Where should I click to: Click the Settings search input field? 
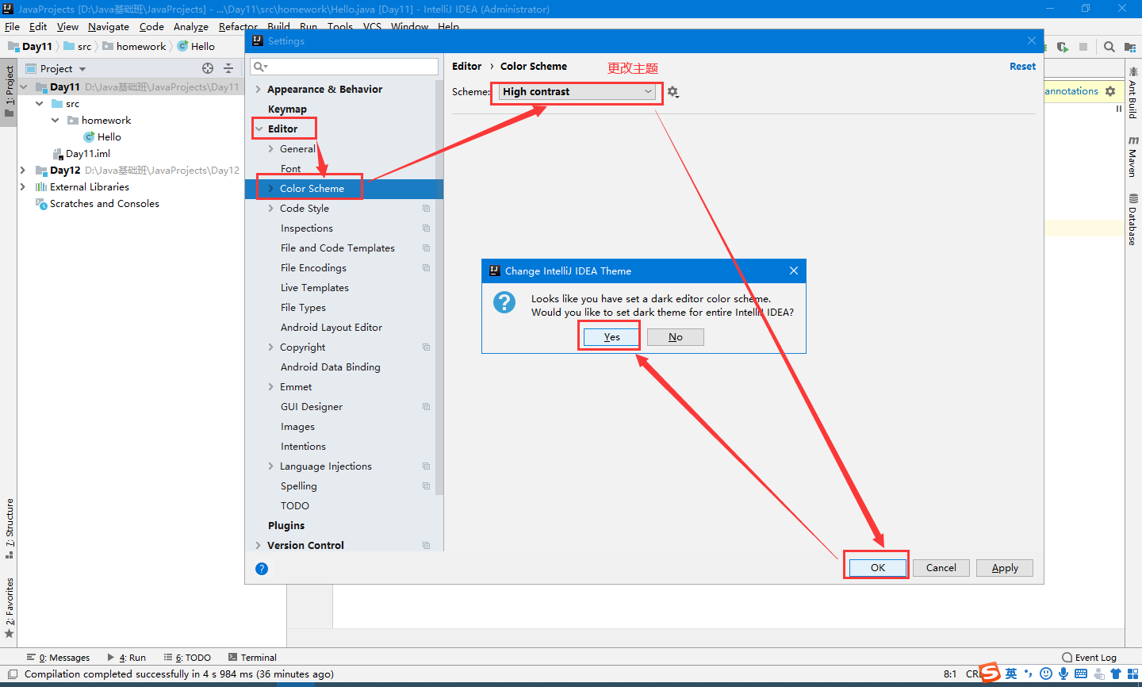click(x=344, y=67)
